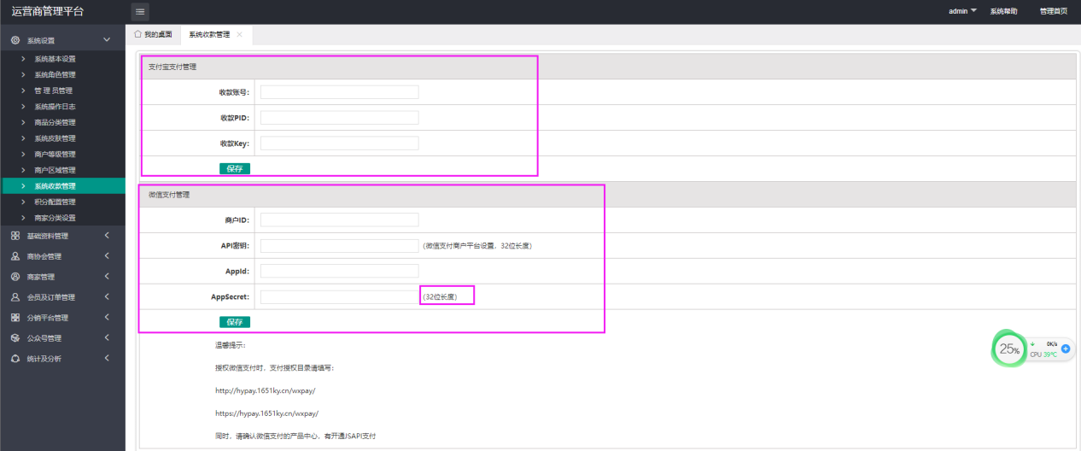Click the 会员及订单管理 person icon

(x=15, y=297)
